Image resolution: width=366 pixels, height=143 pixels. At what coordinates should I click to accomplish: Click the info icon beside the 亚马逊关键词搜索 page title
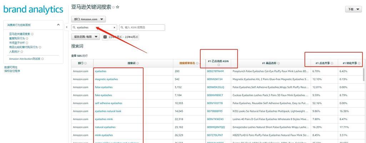tap(114, 8)
